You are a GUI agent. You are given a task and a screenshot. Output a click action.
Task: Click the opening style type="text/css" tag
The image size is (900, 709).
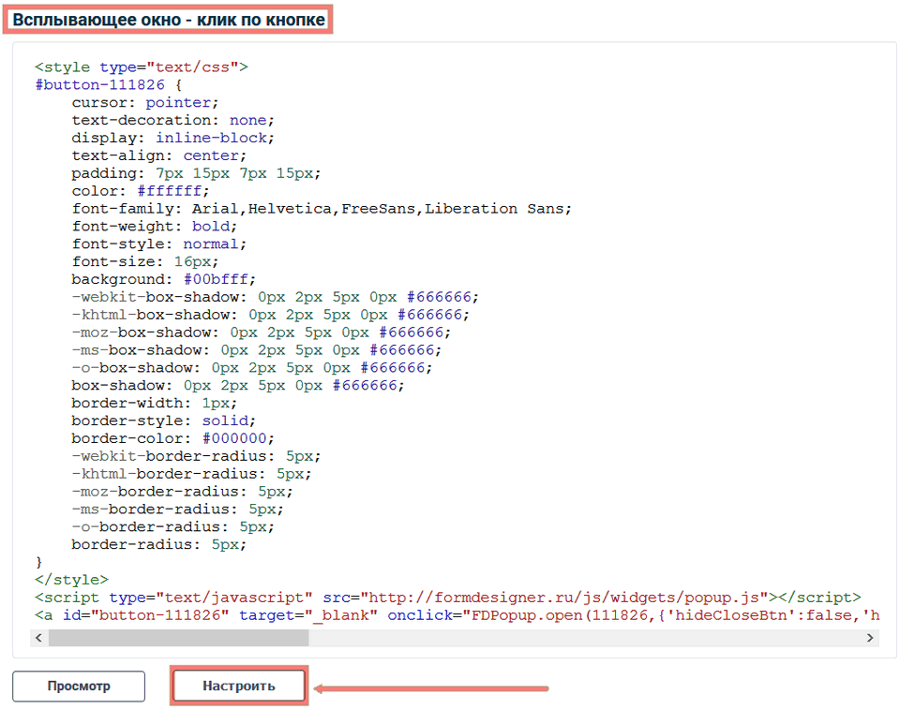click(141, 66)
